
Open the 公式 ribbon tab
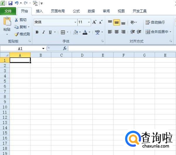(x=76, y=11)
